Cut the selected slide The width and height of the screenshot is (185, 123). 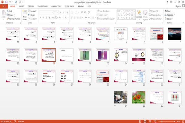(9, 11)
